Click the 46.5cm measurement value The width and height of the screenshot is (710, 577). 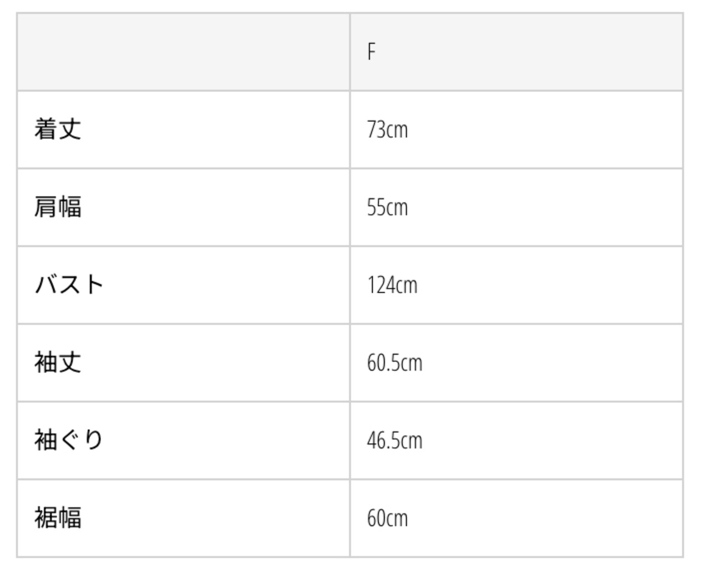click(x=394, y=440)
